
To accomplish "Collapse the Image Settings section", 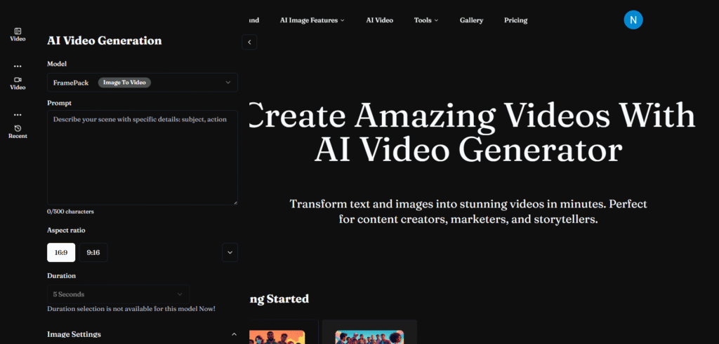I will pyautogui.click(x=234, y=334).
